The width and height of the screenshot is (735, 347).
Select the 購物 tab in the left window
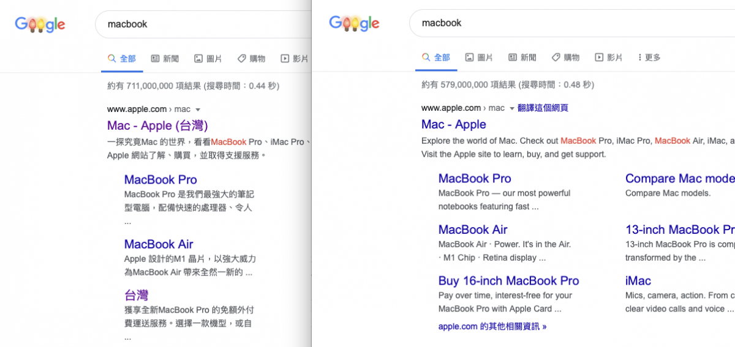click(x=251, y=59)
